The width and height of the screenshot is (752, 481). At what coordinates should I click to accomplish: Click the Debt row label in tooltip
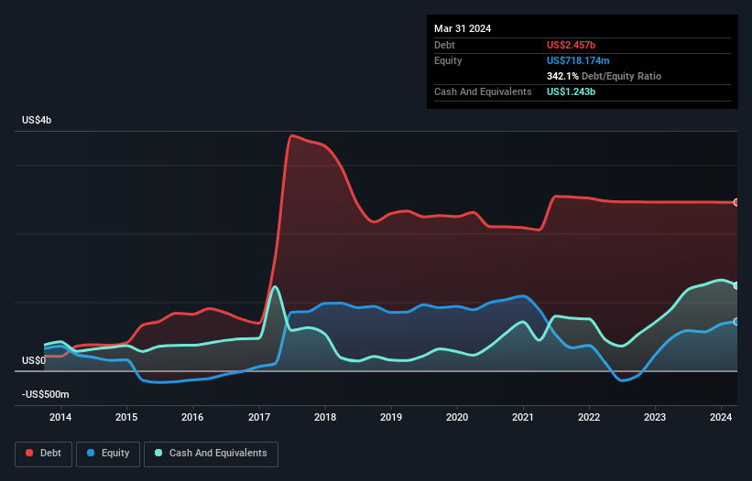[444, 45]
